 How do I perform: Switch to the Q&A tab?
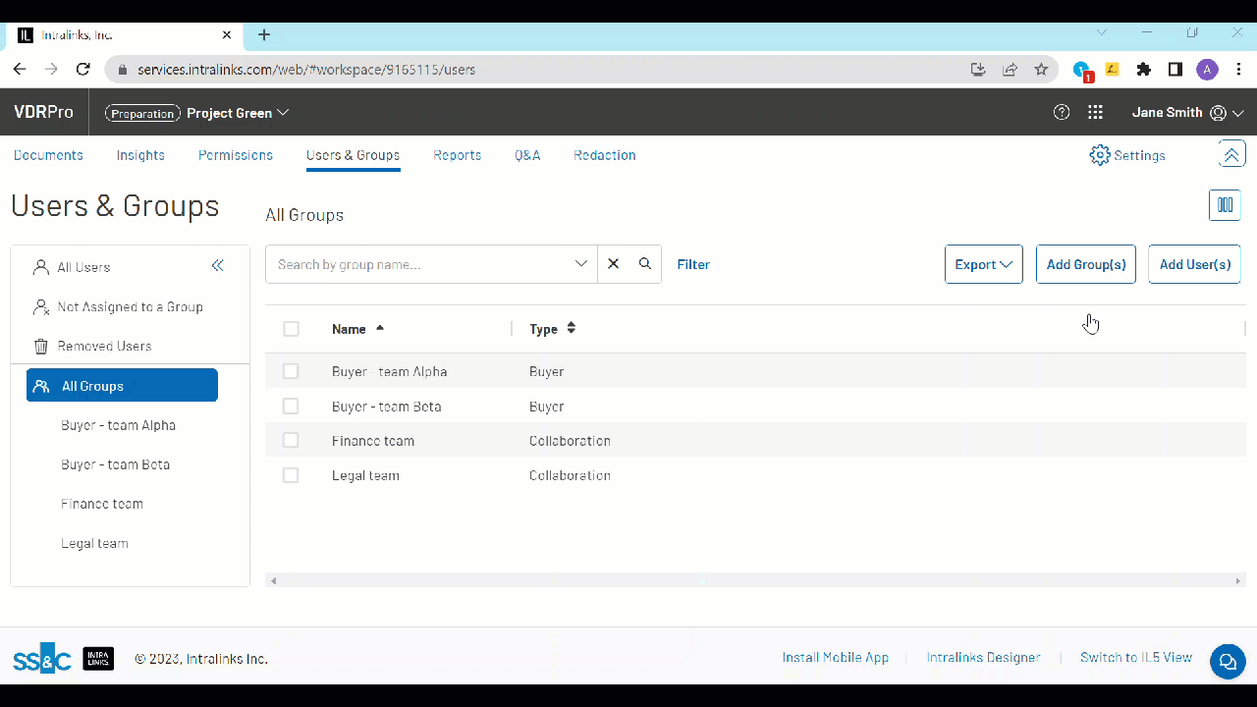coord(527,155)
